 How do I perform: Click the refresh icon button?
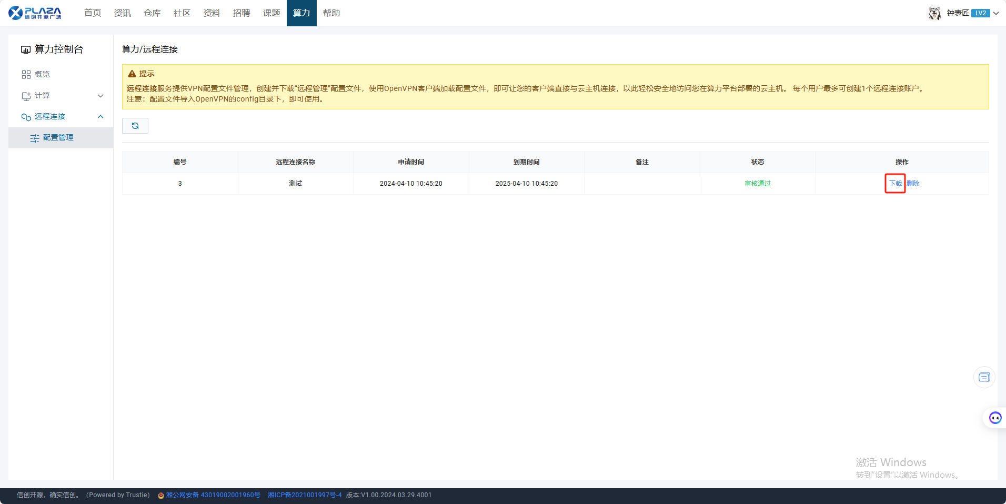click(135, 126)
